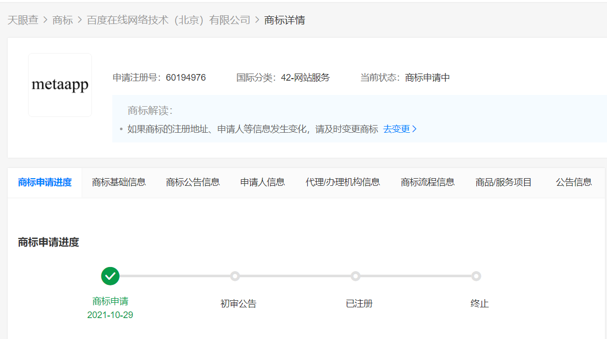Go to 天眼查 home breadcrumb
This screenshot has width=607, height=339.
coord(23,20)
